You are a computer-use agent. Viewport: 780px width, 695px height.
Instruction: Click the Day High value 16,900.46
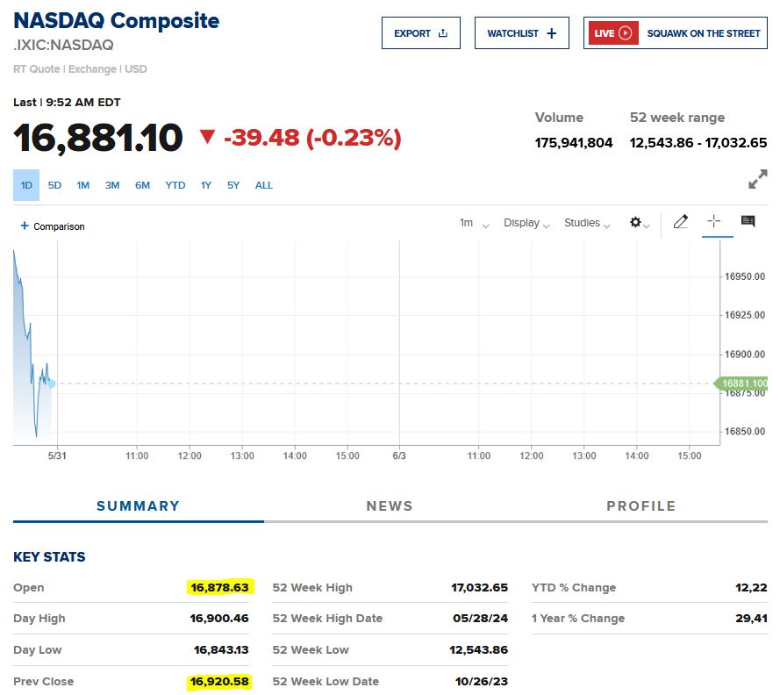219,619
